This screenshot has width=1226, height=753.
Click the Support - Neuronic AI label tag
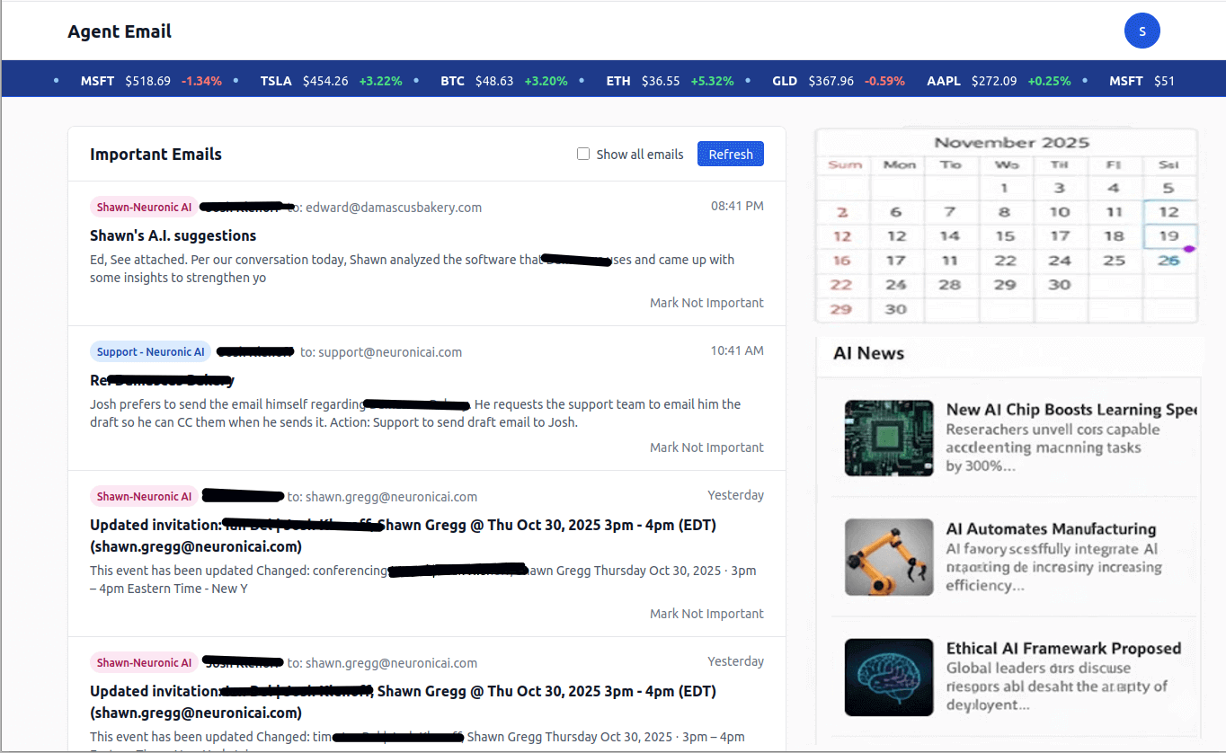pos(150,351)
